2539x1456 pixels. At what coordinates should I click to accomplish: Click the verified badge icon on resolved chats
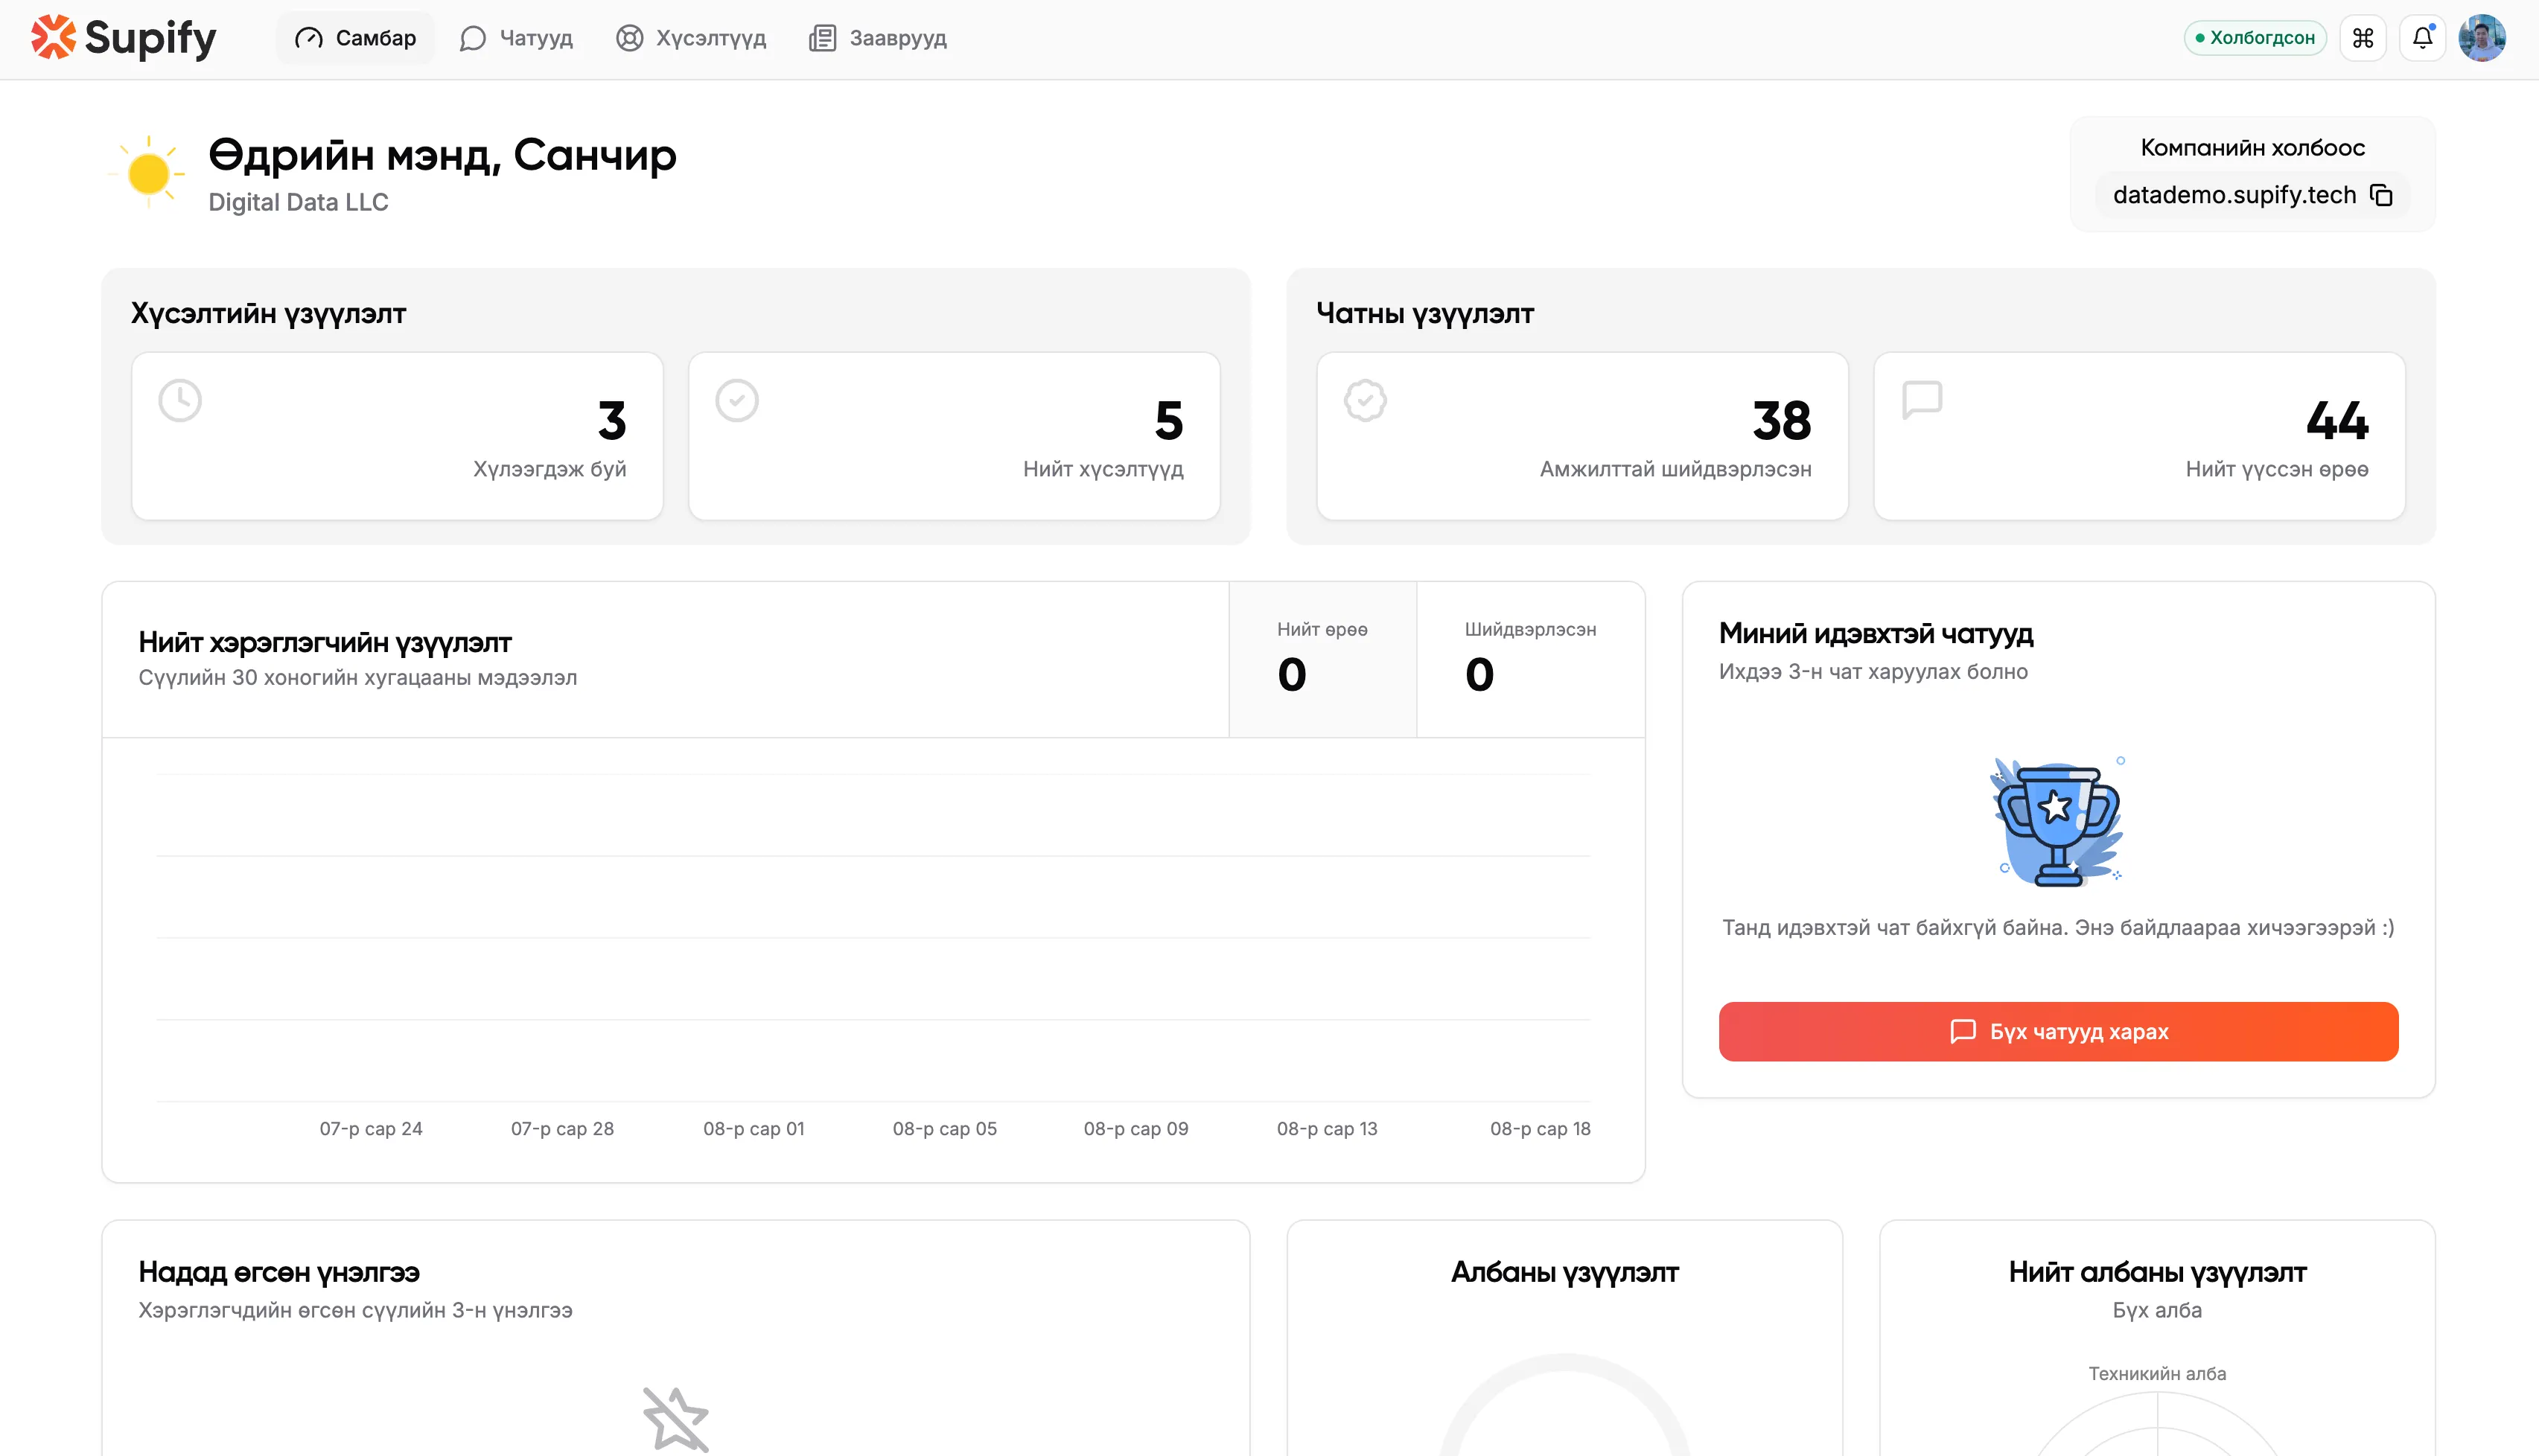click(1365, 400)
